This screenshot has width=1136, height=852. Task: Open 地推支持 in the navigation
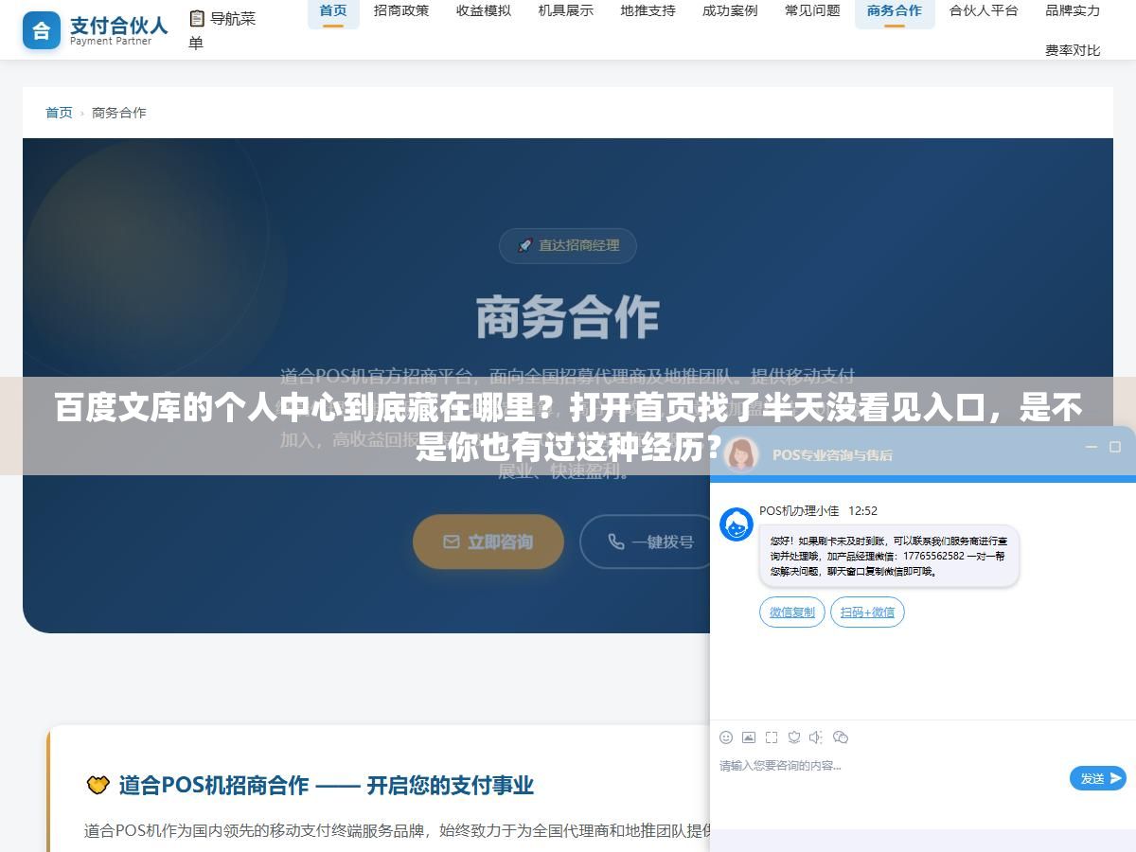click(648, 10)
